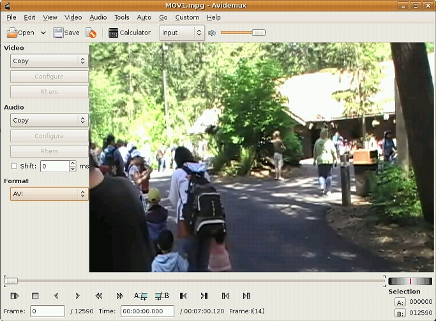Image resolution: width=436 pixels, height=321 pixels.
Task: Click the Video Configure button
Action: pyautogui.click(x=50, y=77)
